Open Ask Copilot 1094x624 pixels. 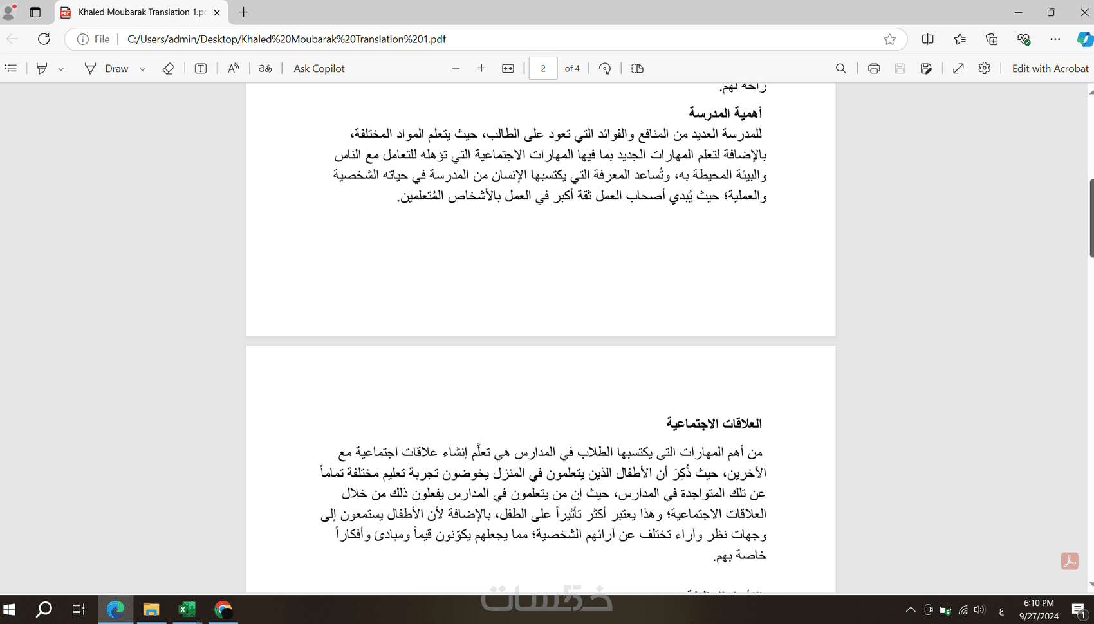coord(319,68)
